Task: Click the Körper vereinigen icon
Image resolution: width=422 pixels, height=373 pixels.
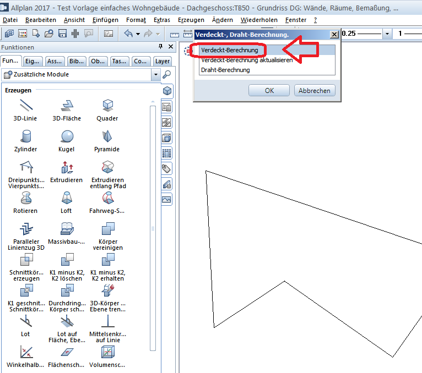Action: pos(107,229)
